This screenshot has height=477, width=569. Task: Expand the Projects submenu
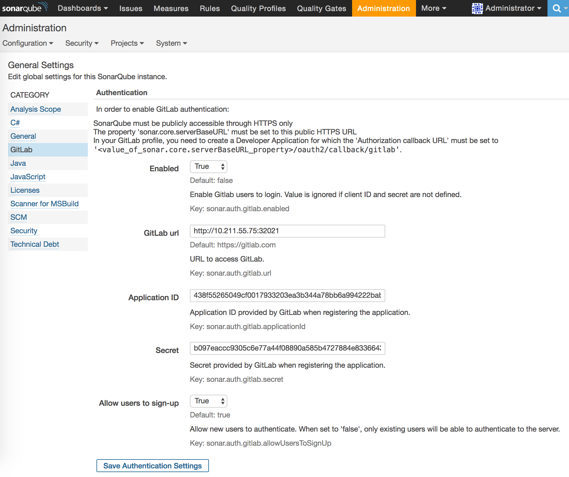(127, 43)
